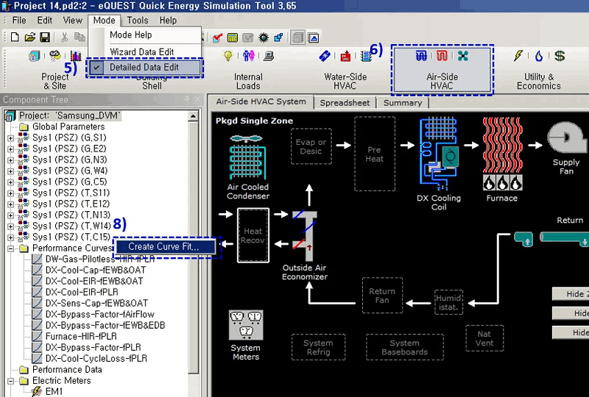589x397 pixels.
Task: Collapse the Performance Curves folder
Action: [x=10, y=248]
